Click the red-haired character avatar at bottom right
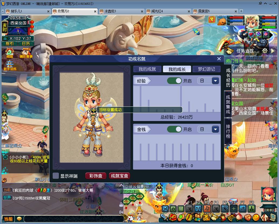279x224 pixels. pyautogui.click(x=268, y=194)
